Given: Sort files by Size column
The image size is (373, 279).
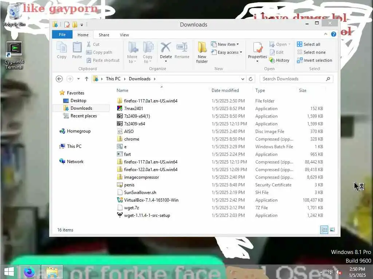Looking at the screenshot, I should 303,90.
